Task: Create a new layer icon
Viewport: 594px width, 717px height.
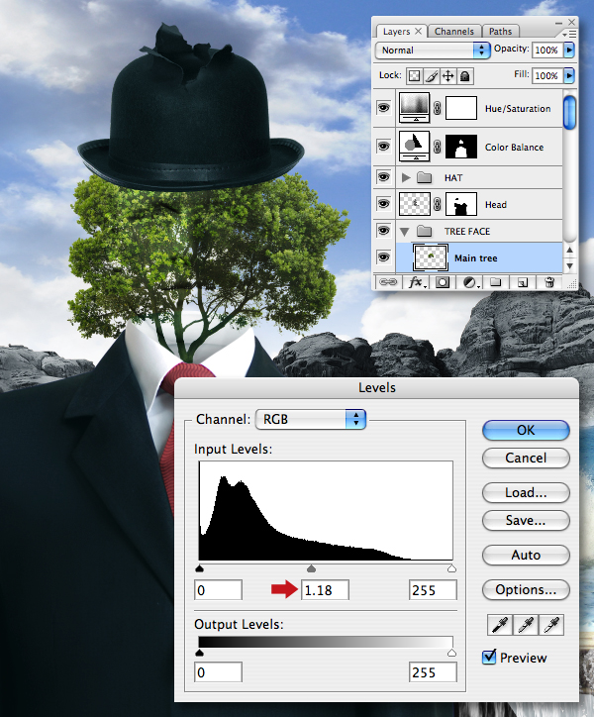Action: pos(522,282)
